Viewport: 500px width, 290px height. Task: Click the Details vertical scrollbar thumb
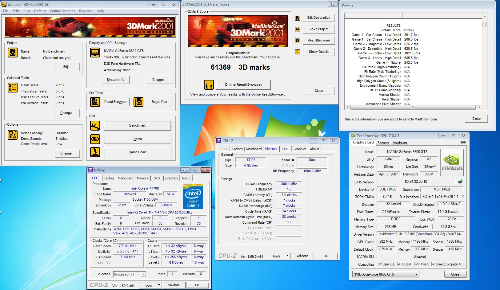click(x=485, y=24)
